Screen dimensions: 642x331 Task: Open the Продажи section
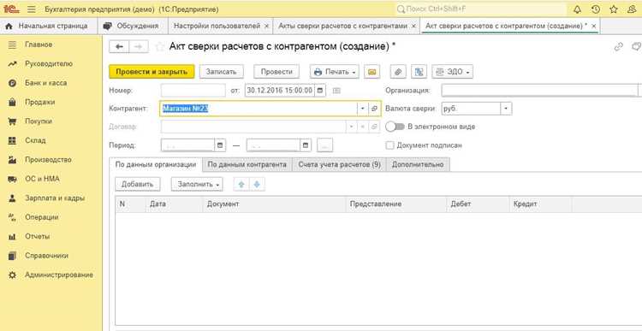[39, 103]
